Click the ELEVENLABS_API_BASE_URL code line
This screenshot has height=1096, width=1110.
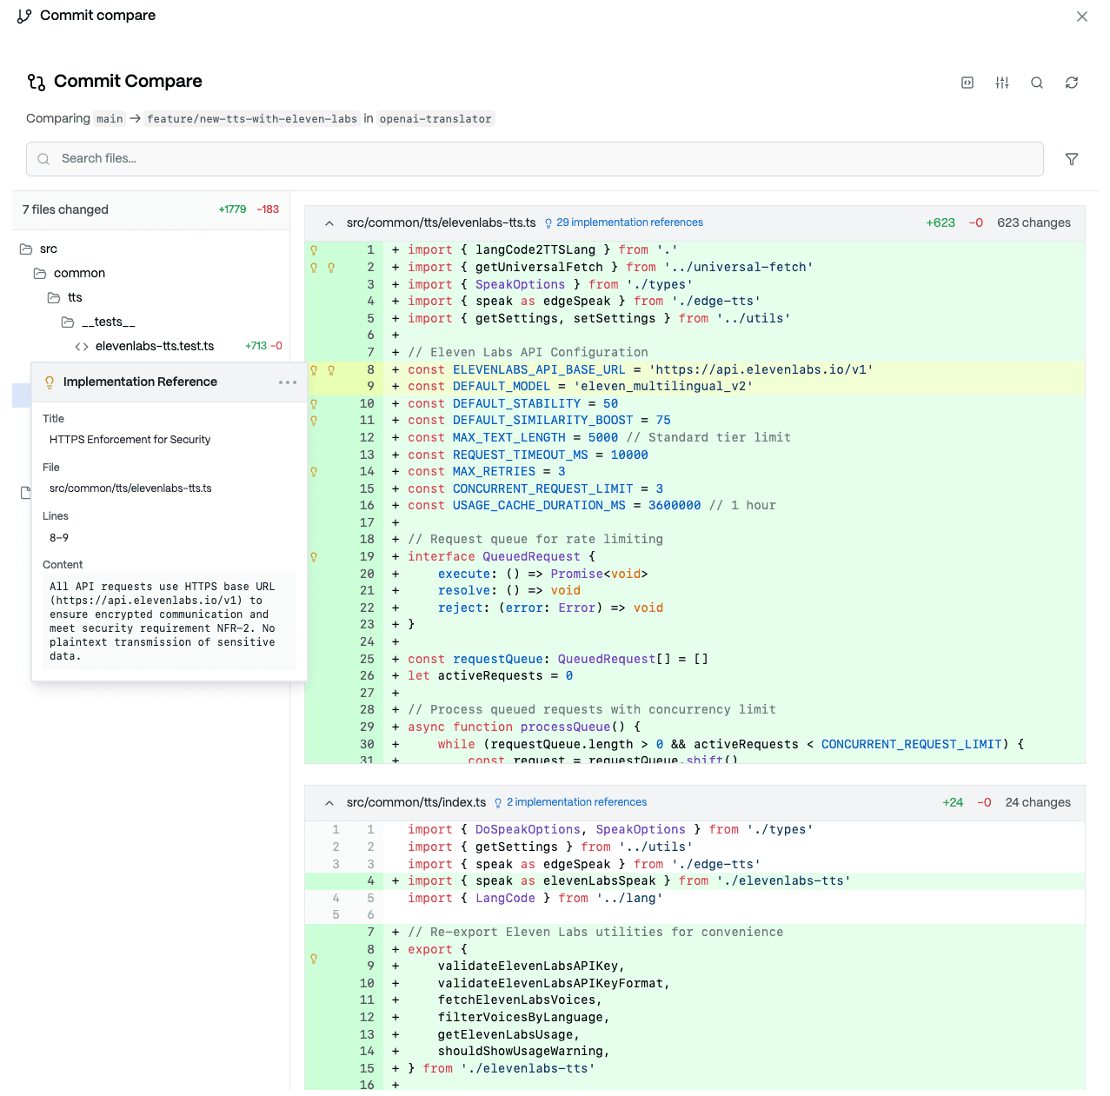coord(695,370)
